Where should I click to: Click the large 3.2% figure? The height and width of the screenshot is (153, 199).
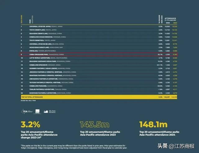[30, 124]
